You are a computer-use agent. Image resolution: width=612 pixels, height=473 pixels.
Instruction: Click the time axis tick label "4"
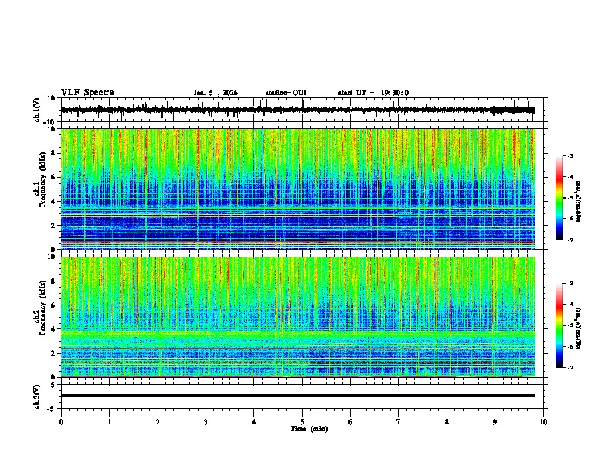tap(254, 422)
